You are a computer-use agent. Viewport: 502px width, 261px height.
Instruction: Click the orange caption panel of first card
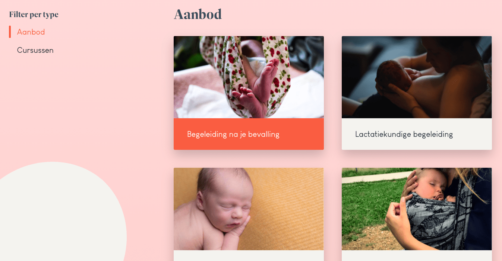pyautogui.click(x=249, y=134)
